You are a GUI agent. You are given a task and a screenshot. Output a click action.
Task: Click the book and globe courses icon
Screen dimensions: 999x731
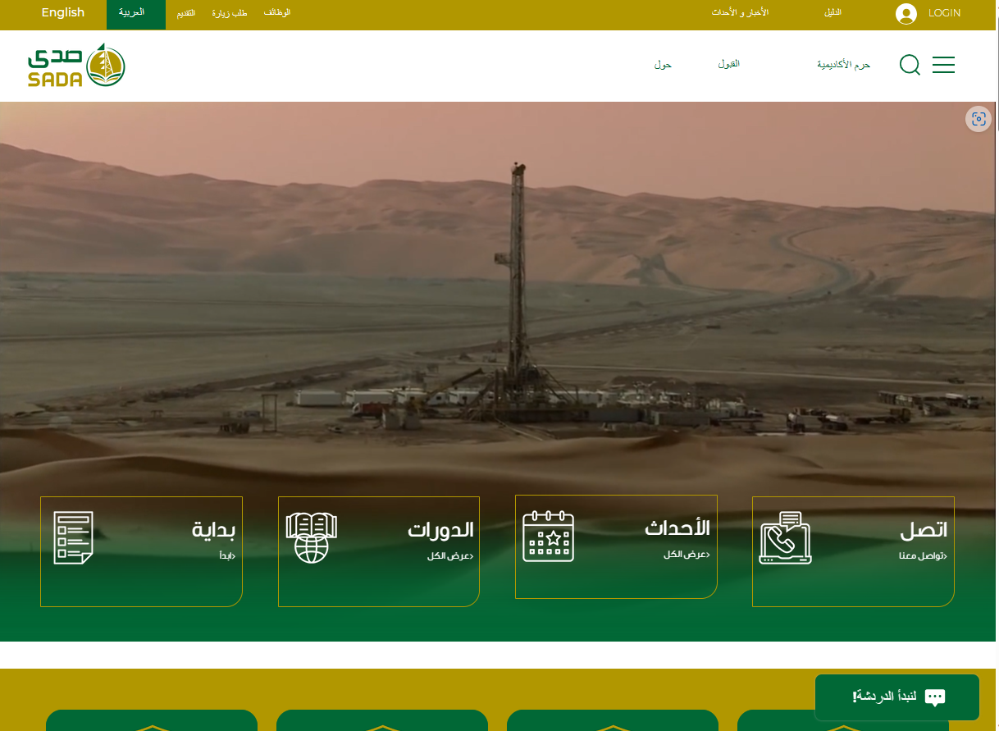(312, 538)
